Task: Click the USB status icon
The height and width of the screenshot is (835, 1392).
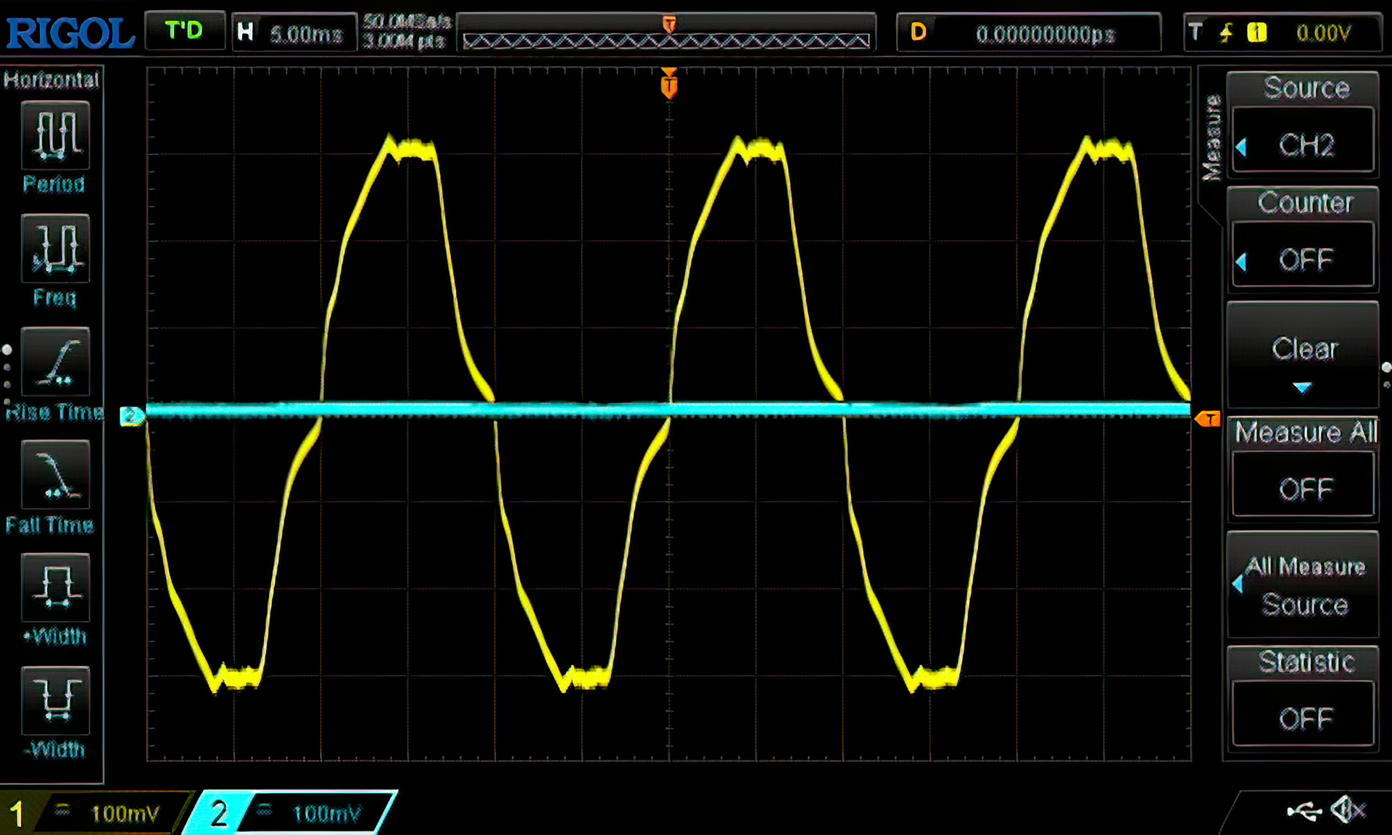Action: coord(1304,811)
